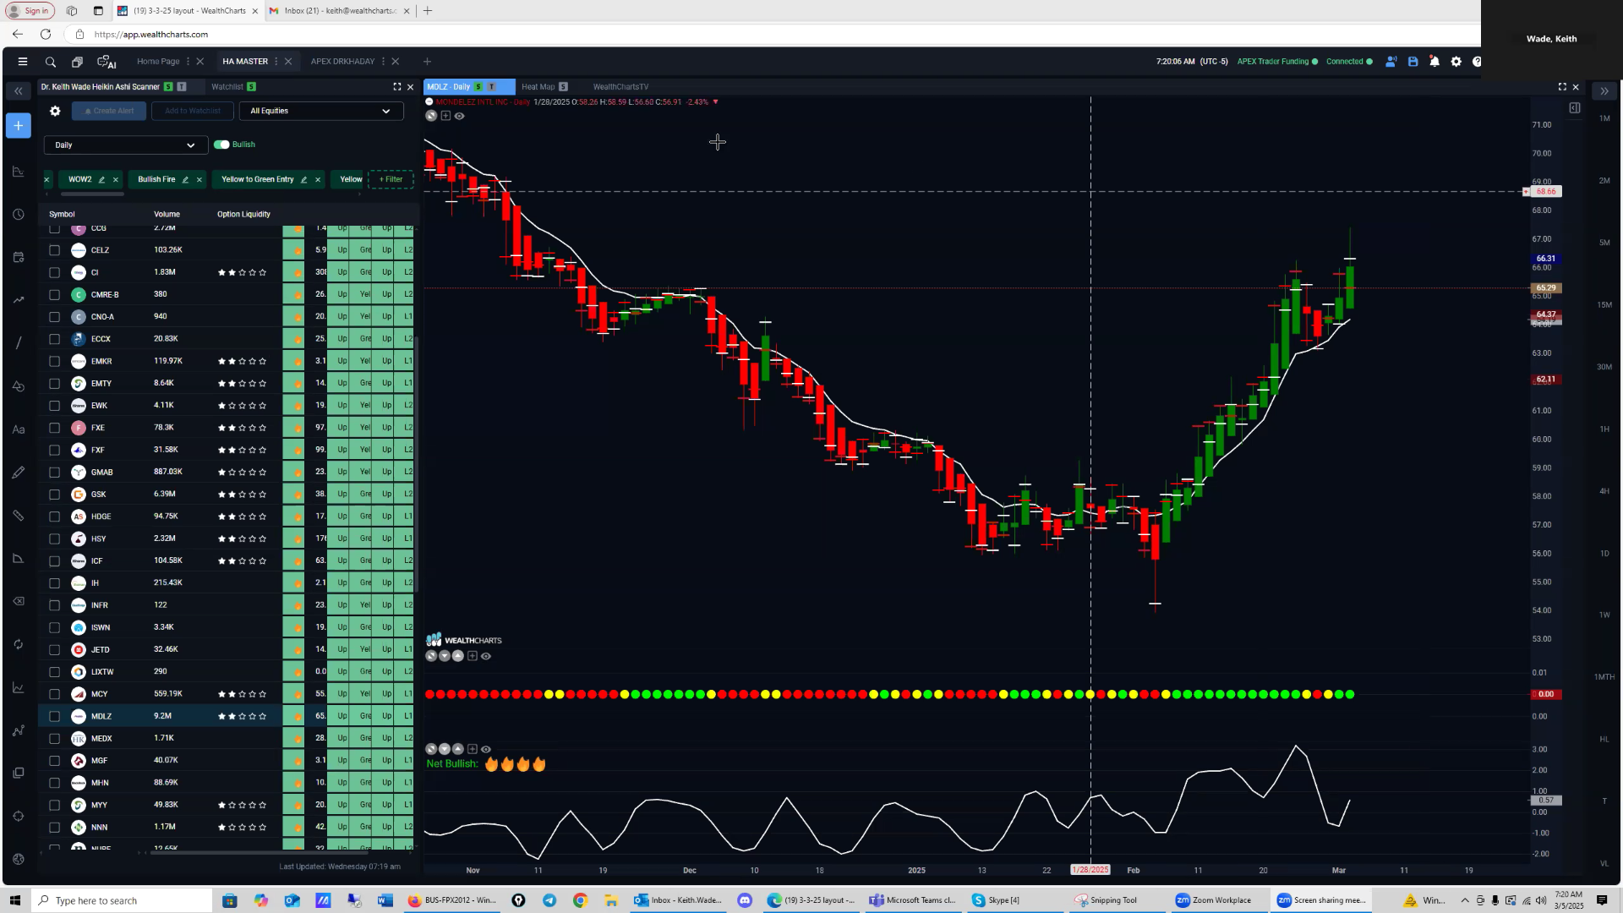Image resolution: width=1623 pixels, height=913 pixels.
Task: Edit the WOW2 filter pencil icon
Action: point(101,180)
